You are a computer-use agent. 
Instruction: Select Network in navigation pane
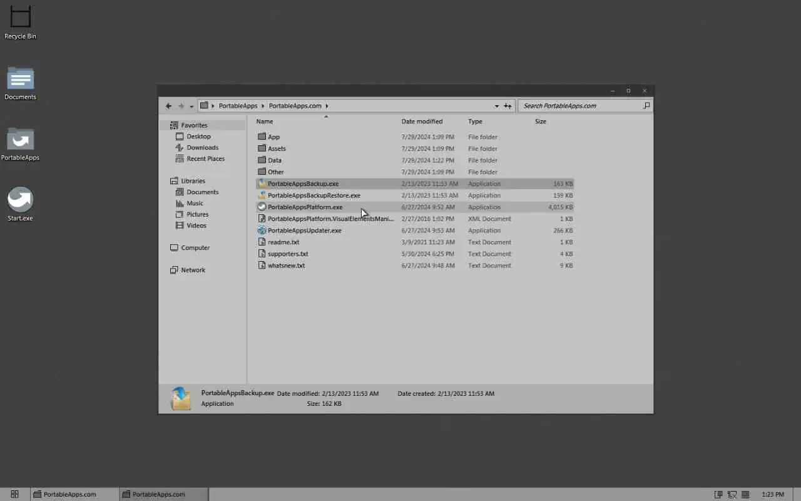[x=193, y=271]
